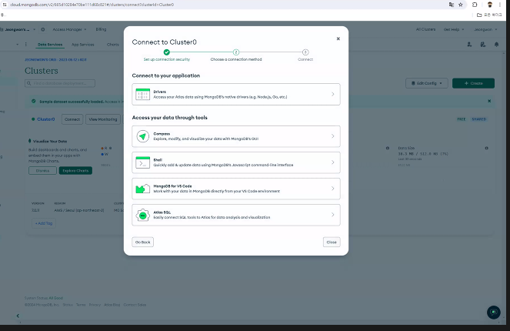
Task: Open the Edit Config dropdown
Action: (427, 83)
